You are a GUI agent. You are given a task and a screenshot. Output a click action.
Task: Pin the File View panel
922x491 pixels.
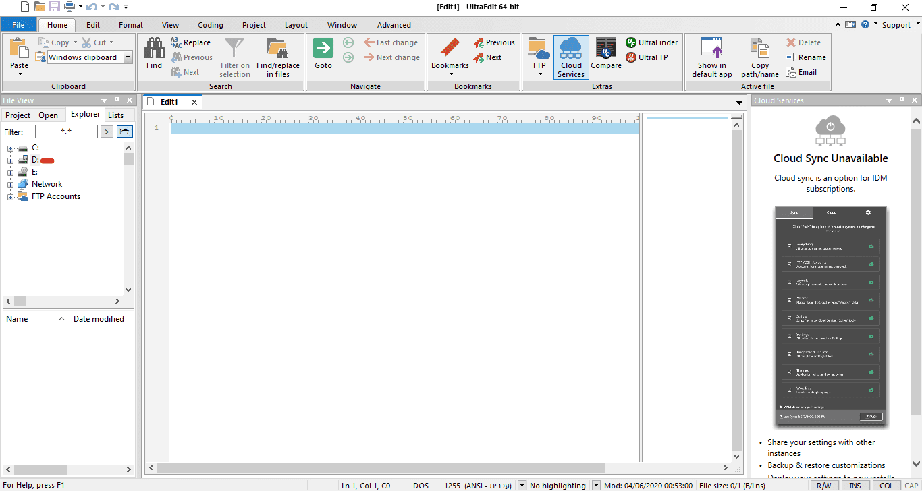tap(117, 100)
